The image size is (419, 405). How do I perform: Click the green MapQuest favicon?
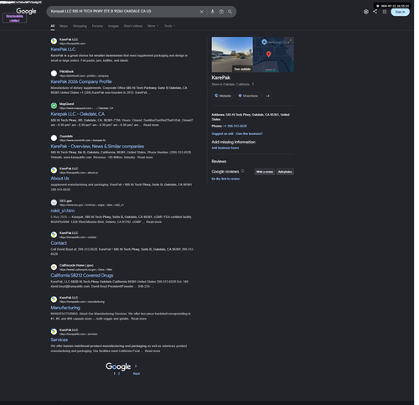pyautogui.click(x=54, y=106)
